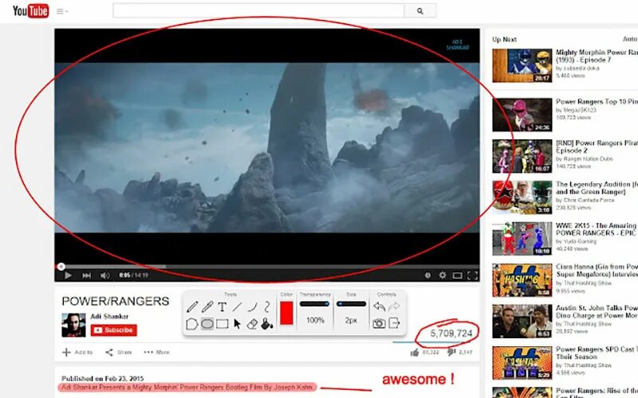Select the Eraser tool
The image size is (638, 398).
click(x=252, y=324)
